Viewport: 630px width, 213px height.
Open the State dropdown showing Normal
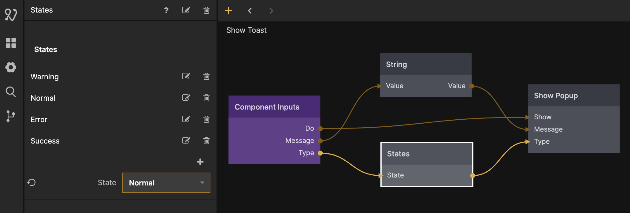tap(166, 183)
